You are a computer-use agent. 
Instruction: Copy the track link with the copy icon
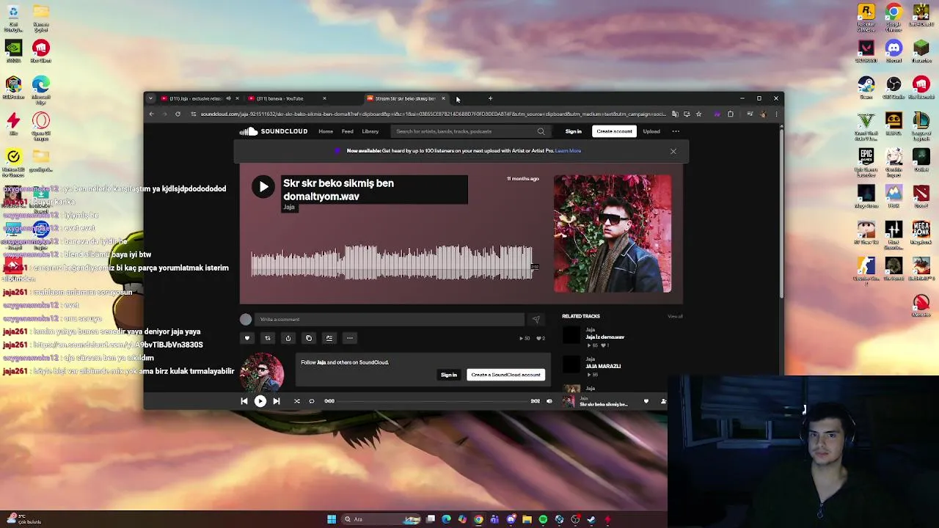(309, 338)
